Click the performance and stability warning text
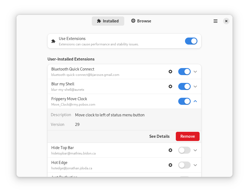Viewport: 249px width, 195px height. (x=99, y=44)
